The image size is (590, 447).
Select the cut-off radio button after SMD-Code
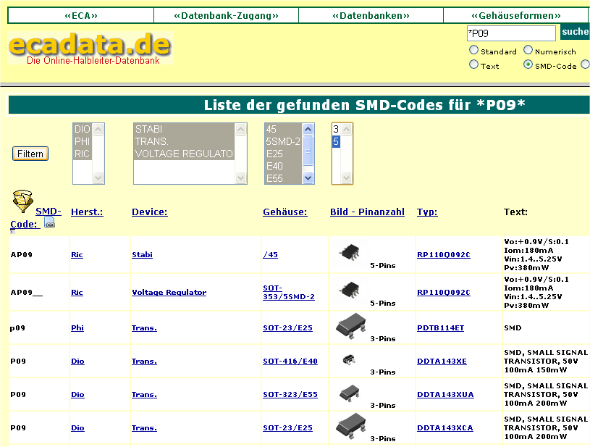coord(586,64)
